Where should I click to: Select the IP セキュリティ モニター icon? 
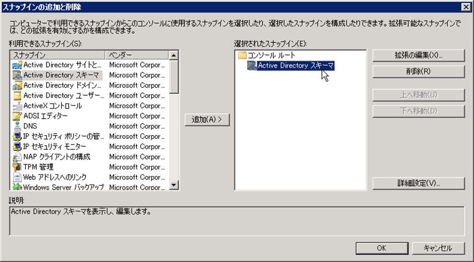pos(17,147)
